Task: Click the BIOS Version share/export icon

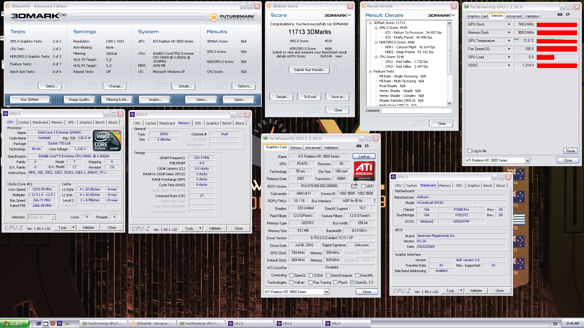Action: 354,186
